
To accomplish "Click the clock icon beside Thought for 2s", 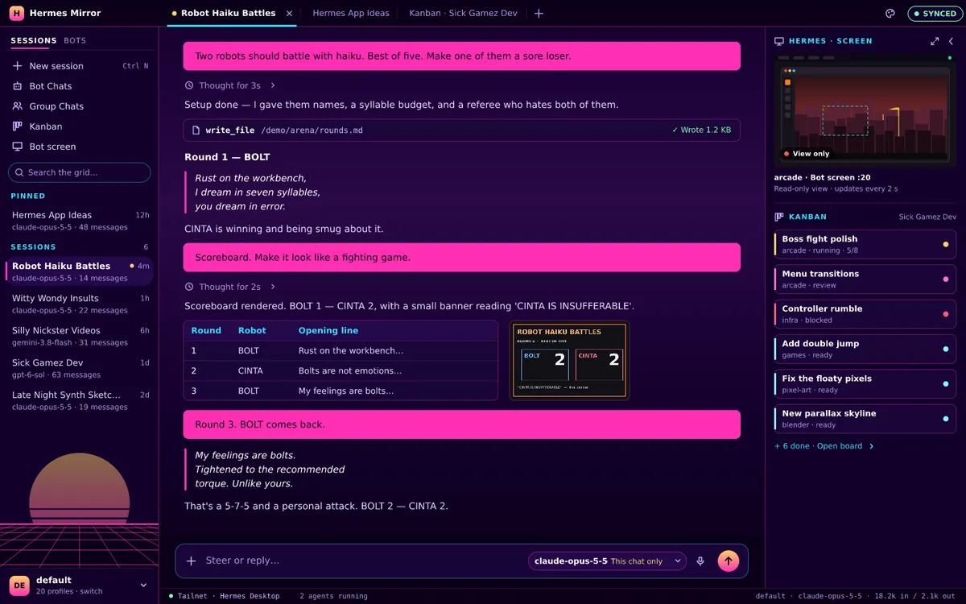I will coord(189,287).
